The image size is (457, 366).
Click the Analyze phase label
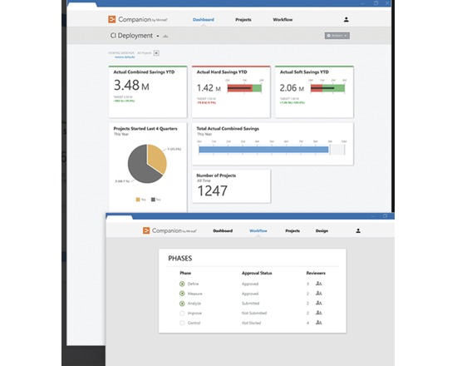pyautogui.click(x=194, y=304)
